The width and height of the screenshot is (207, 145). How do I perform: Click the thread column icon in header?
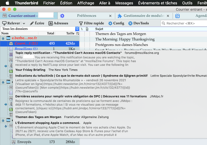pos(82,29)
